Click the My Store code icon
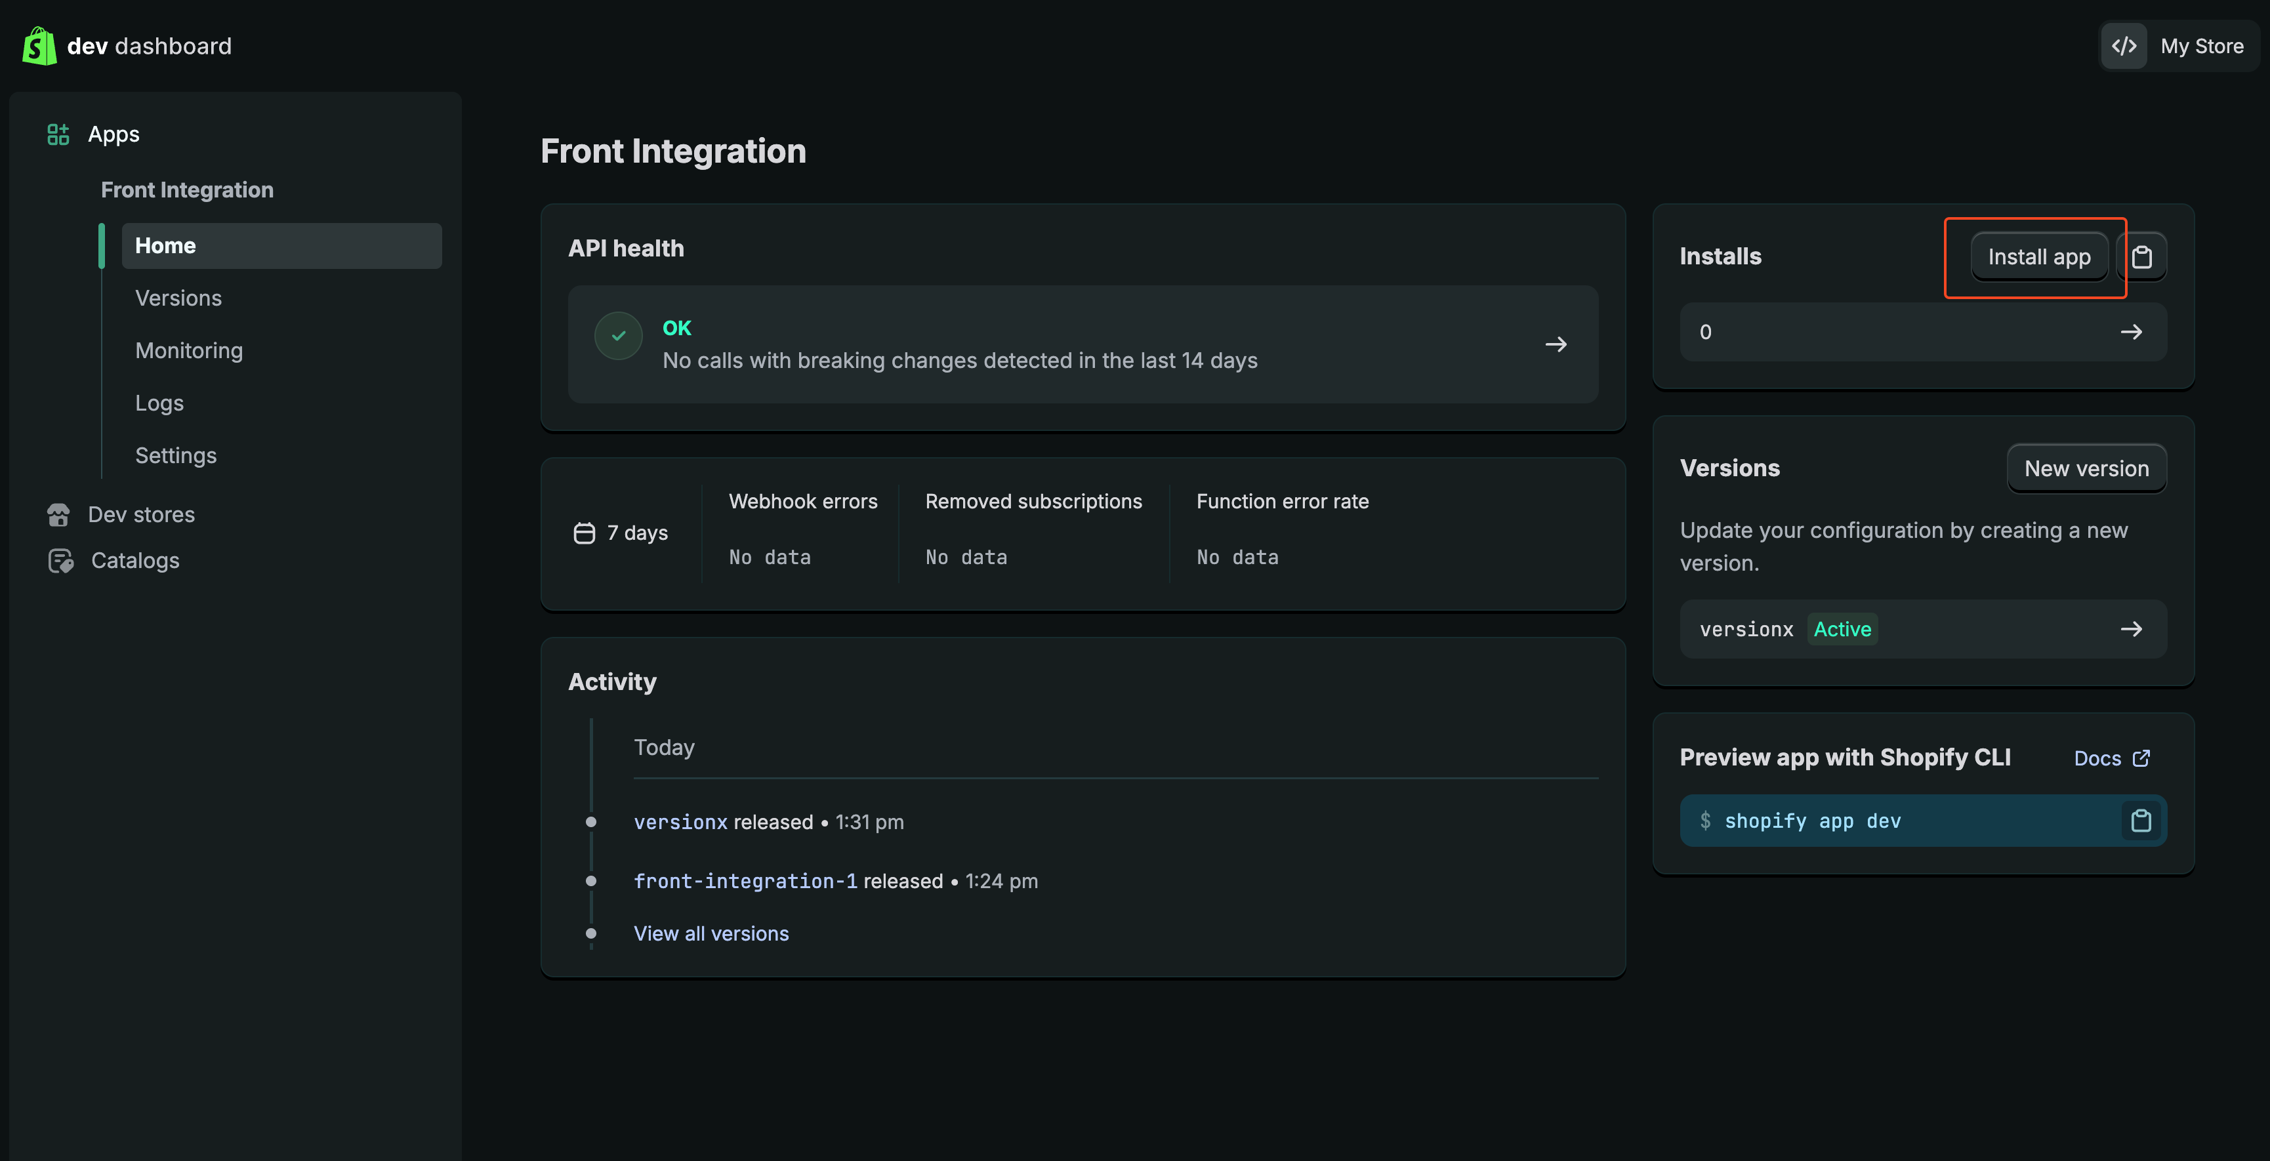Viewport: 2270px width, 1161px height. tap(2124, 46)
